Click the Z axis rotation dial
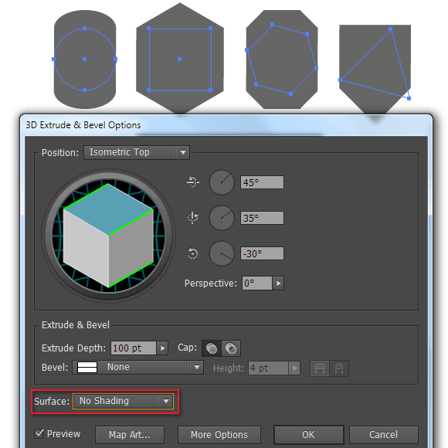Image resolution: width=448 pixels, height=448 pixels. point(222,253)
